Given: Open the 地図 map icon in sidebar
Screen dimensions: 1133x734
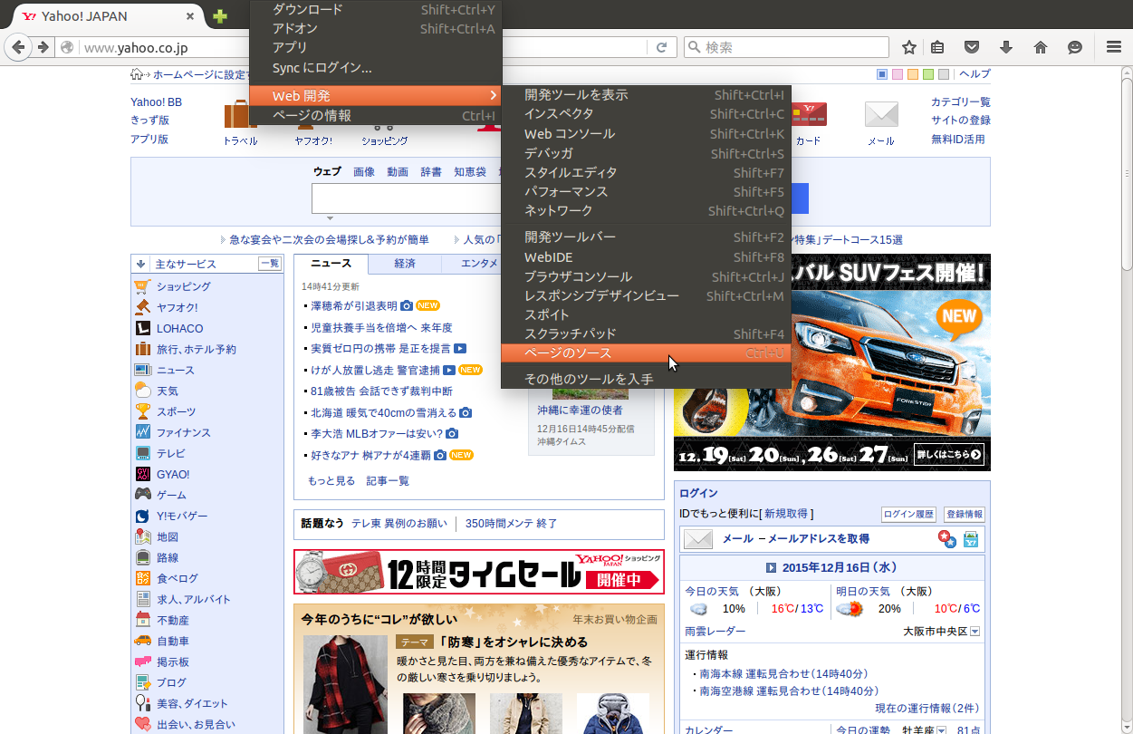Looking at the screenshot, I should click(142, 536).
